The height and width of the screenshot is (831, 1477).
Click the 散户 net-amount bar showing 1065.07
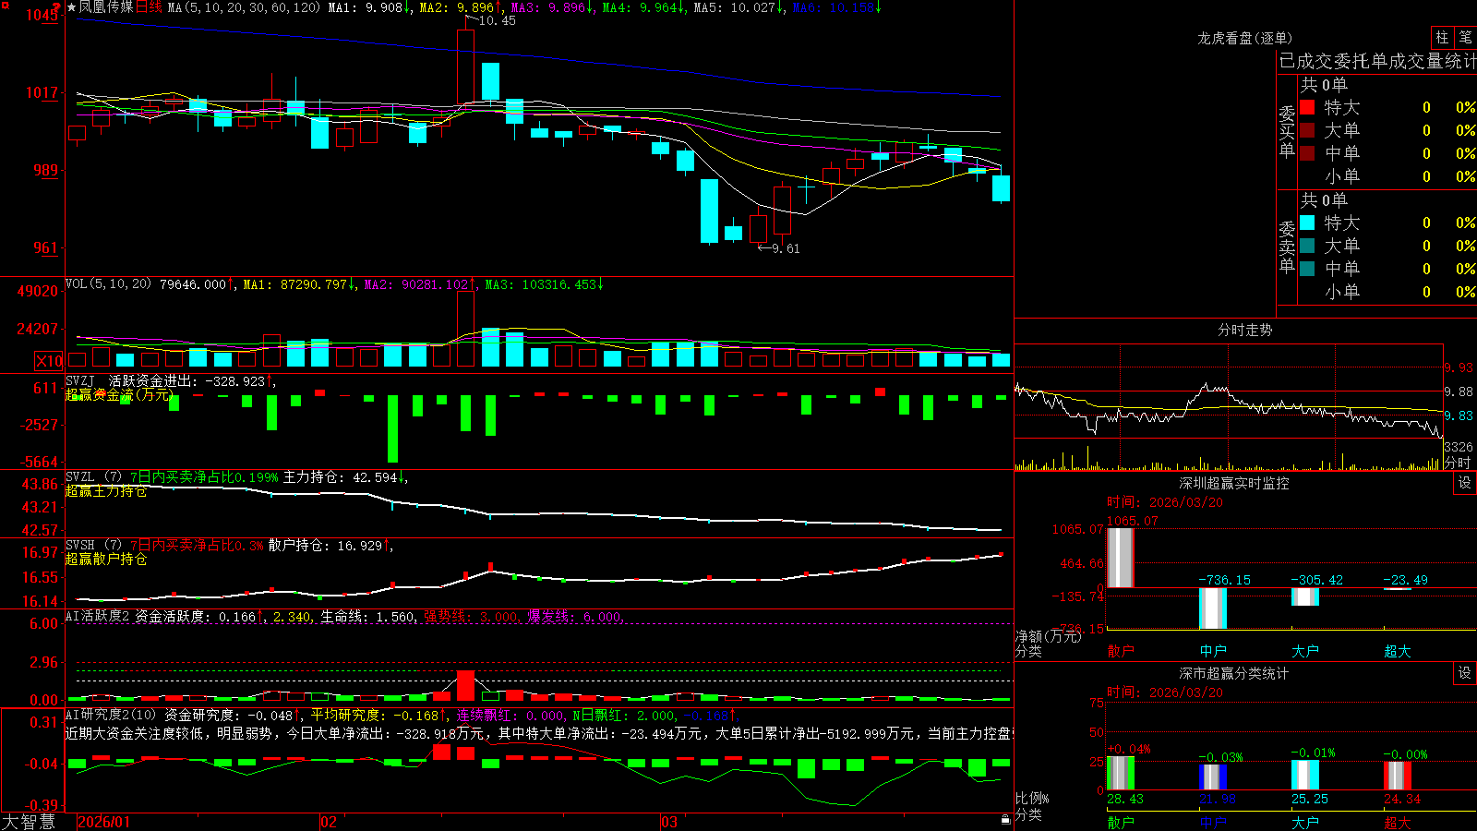pyautogui.click(x=1121, y=558)
